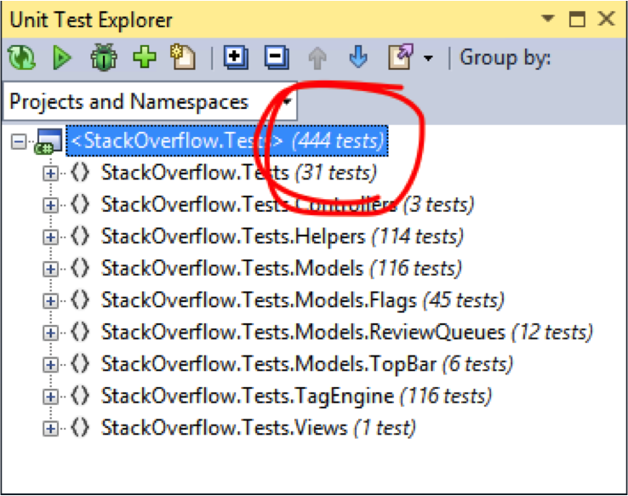Click namespace braces icon beside Models.ReviewQueues
The image size is (628, 496).
click(x=80, y=333)
